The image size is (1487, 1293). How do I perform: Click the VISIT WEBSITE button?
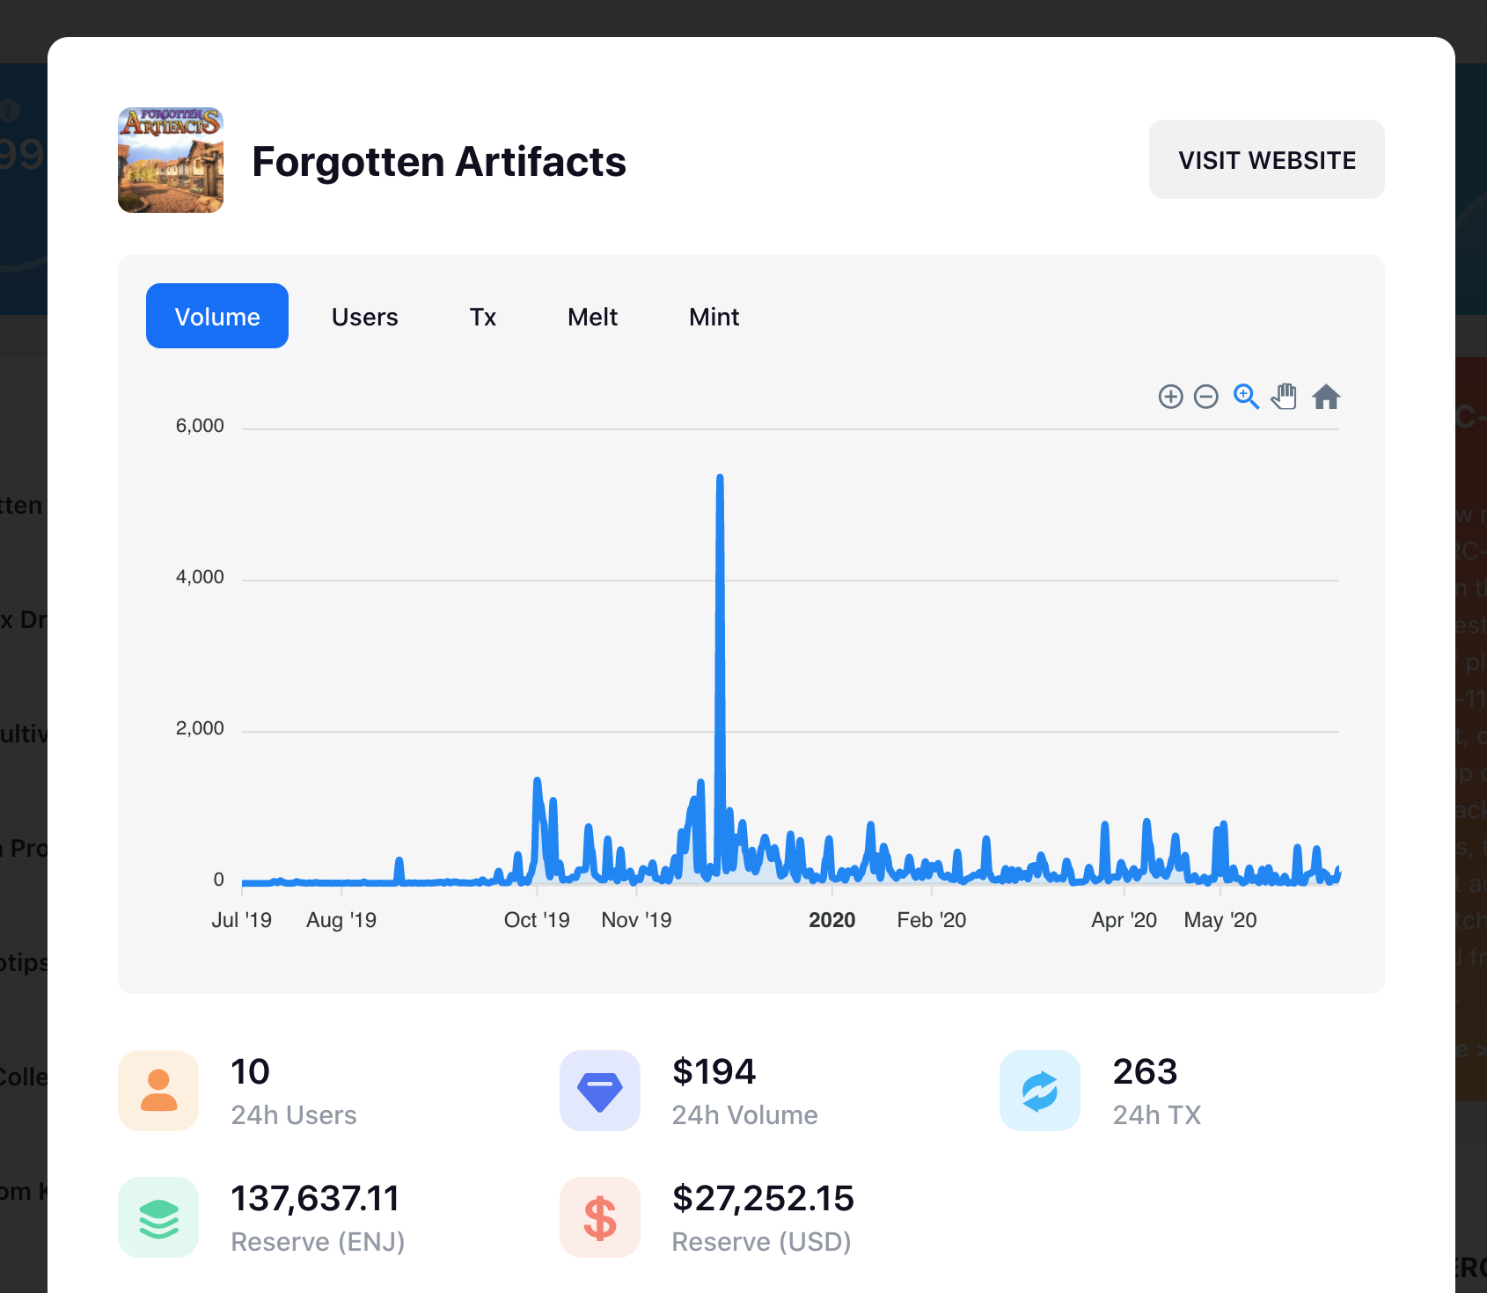(1267, 159)
